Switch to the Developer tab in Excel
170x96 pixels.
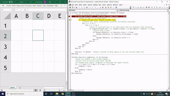pos(50,6)
